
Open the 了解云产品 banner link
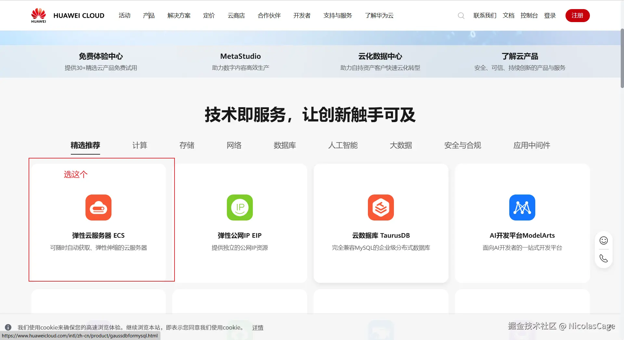click(x=520, y=56)
